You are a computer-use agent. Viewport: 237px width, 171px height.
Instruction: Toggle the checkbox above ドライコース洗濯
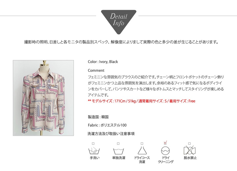click(x=142, y=143)
